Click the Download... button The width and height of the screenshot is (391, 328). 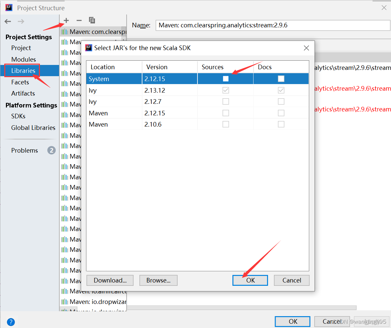point(110,280)
